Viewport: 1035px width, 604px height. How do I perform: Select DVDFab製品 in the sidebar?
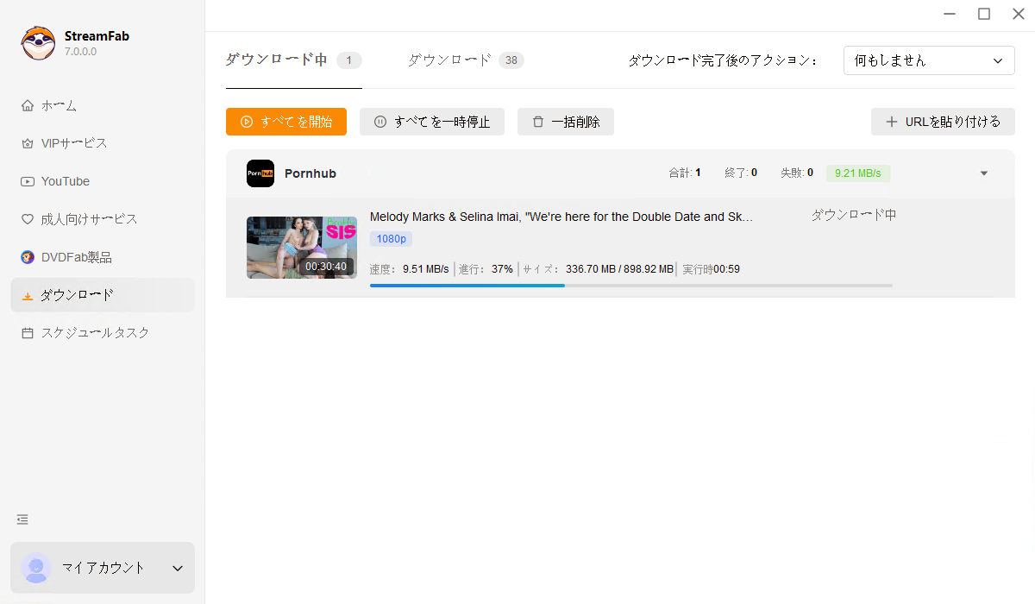(76, 257)
